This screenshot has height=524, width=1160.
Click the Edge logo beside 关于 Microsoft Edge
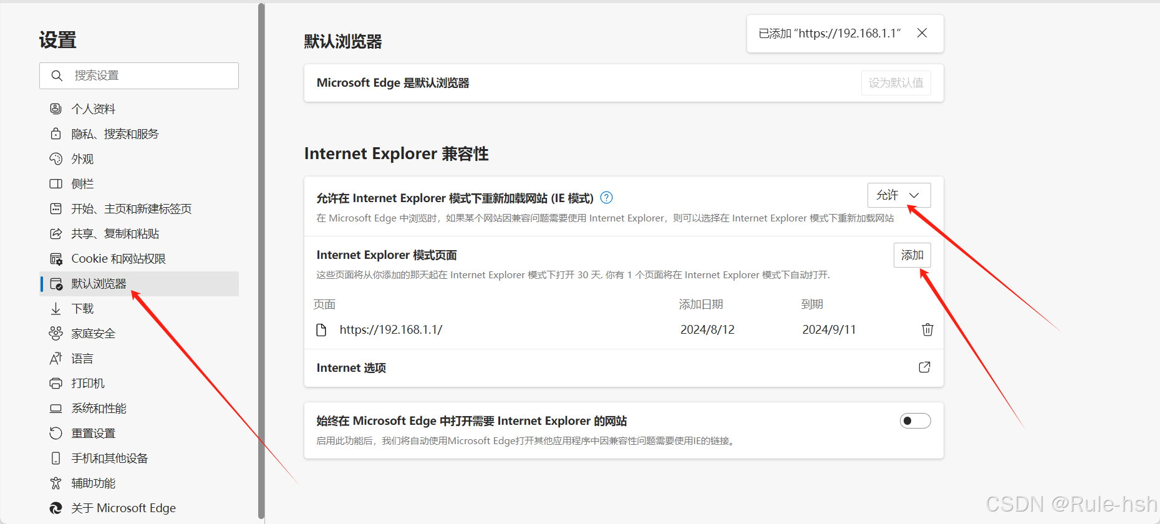56,508
